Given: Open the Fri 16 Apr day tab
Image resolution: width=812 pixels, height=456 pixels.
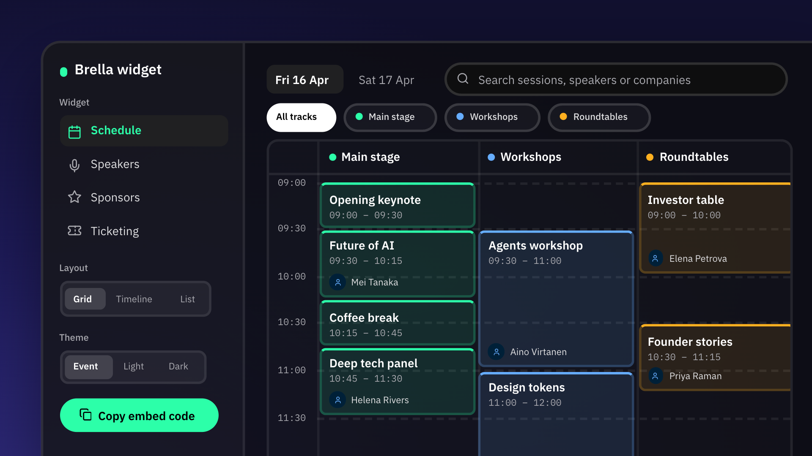Looking at the screenshot, I should pyautogui.click(x=305, y=79).
